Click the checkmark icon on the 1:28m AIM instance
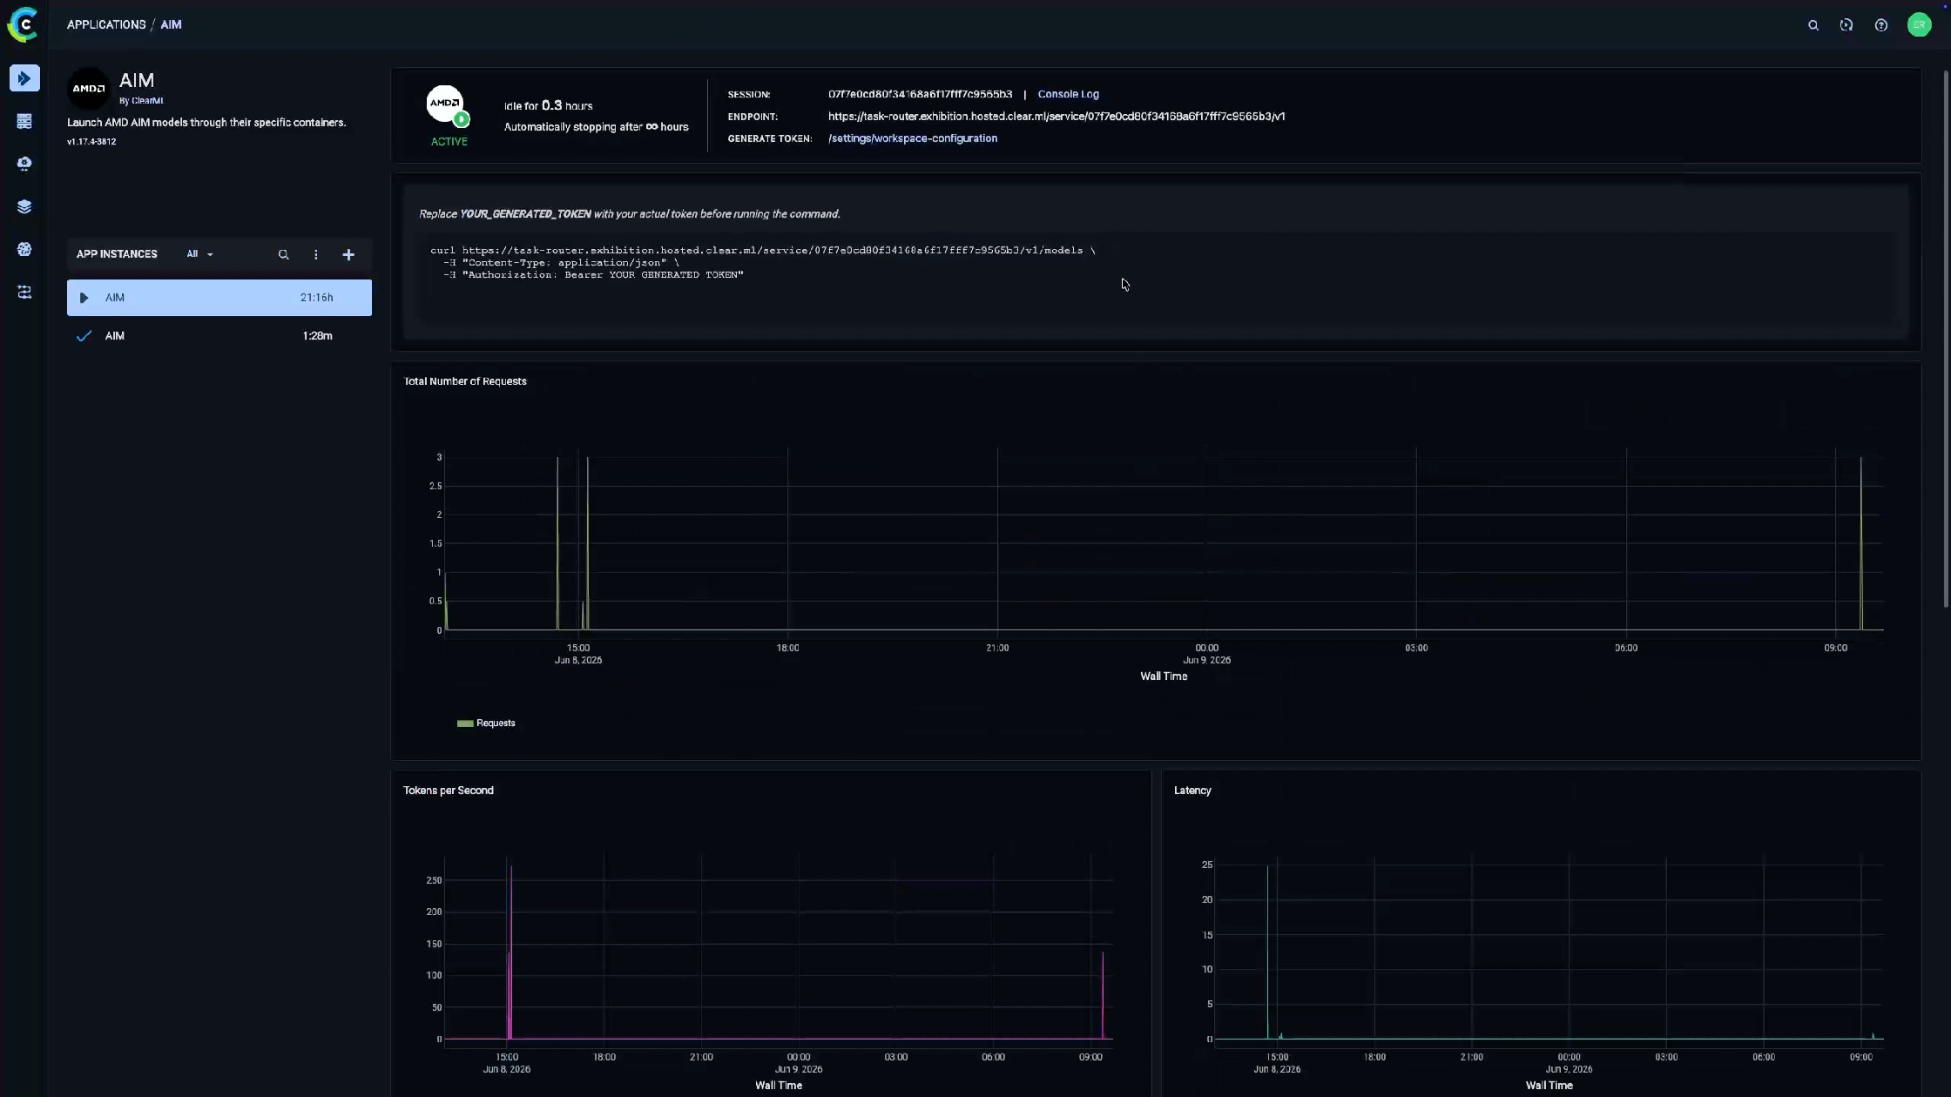 pyautogui.click(x=84, y=336)
